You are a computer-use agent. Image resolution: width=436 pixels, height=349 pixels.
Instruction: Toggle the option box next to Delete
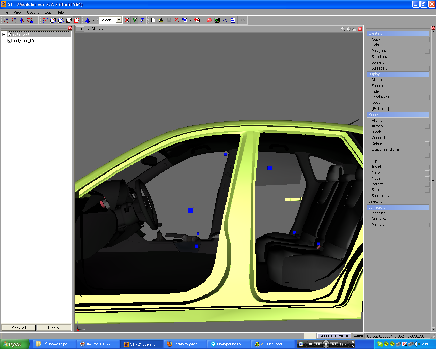(x=427, y=144)
